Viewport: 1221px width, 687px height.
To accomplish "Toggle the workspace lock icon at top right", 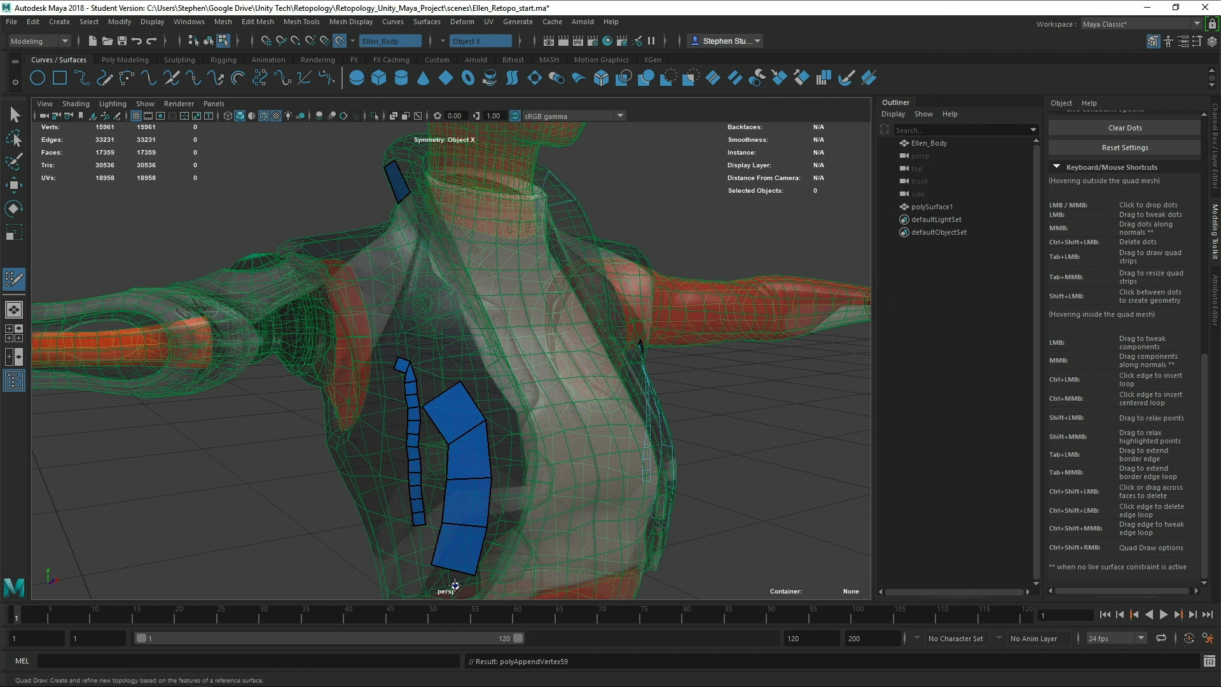I will [1212, 24].
